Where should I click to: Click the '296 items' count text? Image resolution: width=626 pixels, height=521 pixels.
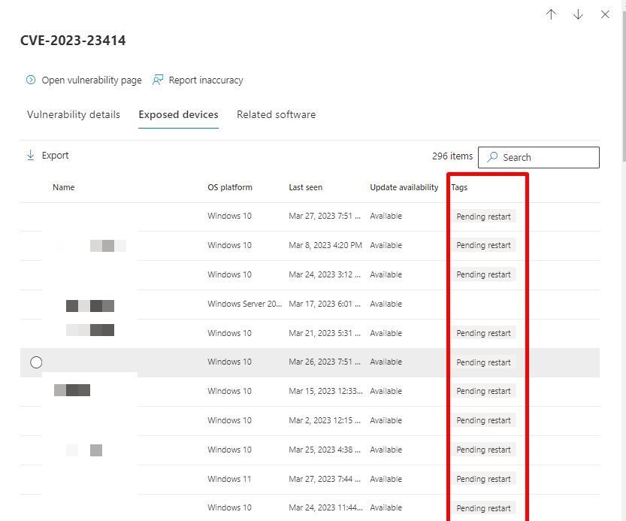point(452,156)
